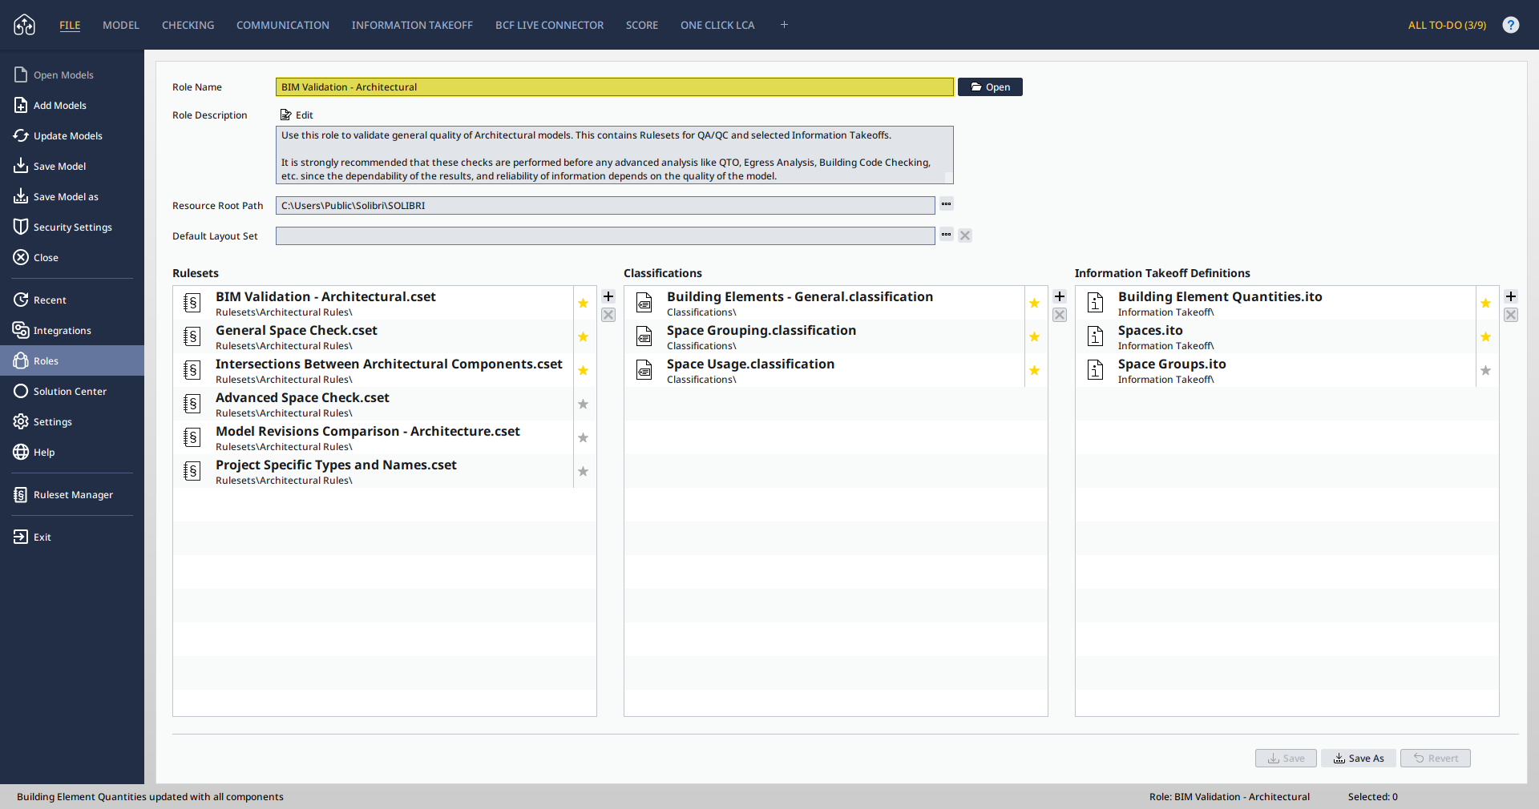This screenshot has width=1539, height=809.
Task: Clear the Default Layout Set
Action: [x=965, y=235]
